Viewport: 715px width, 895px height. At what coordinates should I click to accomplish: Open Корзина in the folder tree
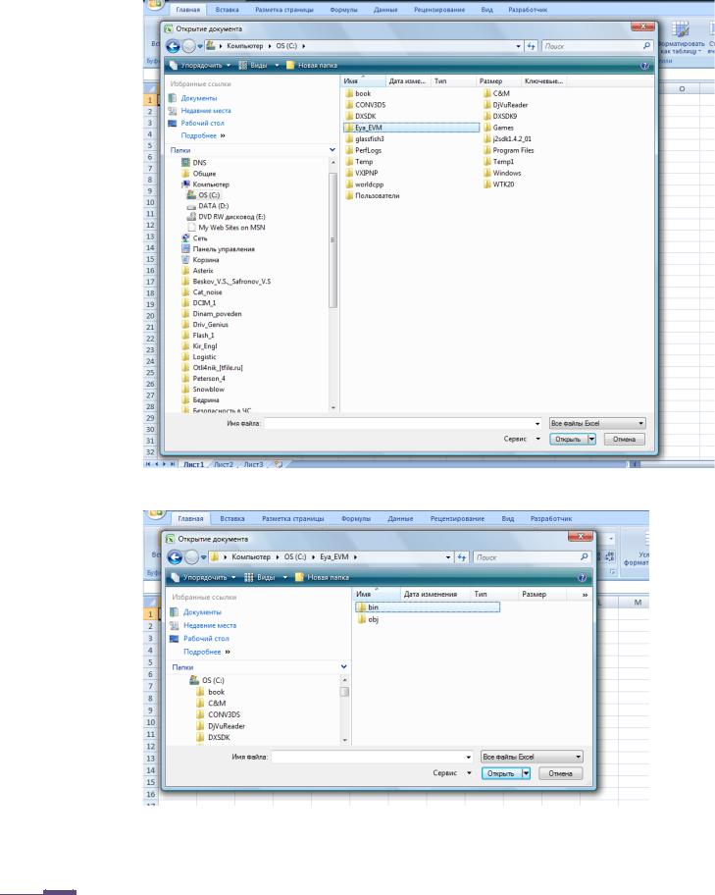tap(203, 259)
